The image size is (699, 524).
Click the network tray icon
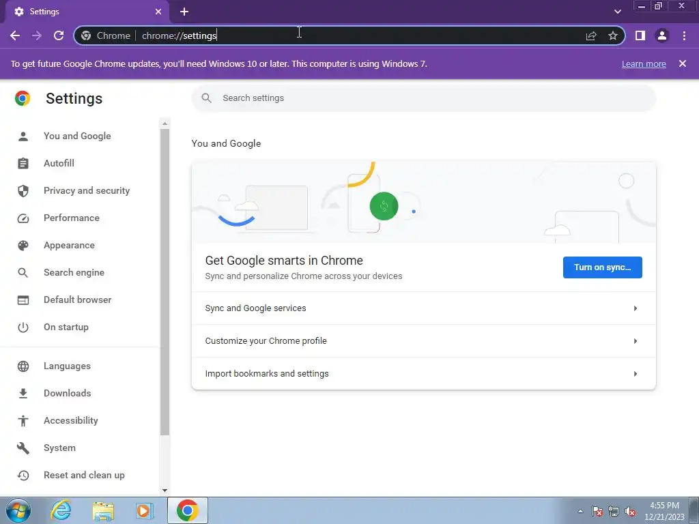click(614, 511)
